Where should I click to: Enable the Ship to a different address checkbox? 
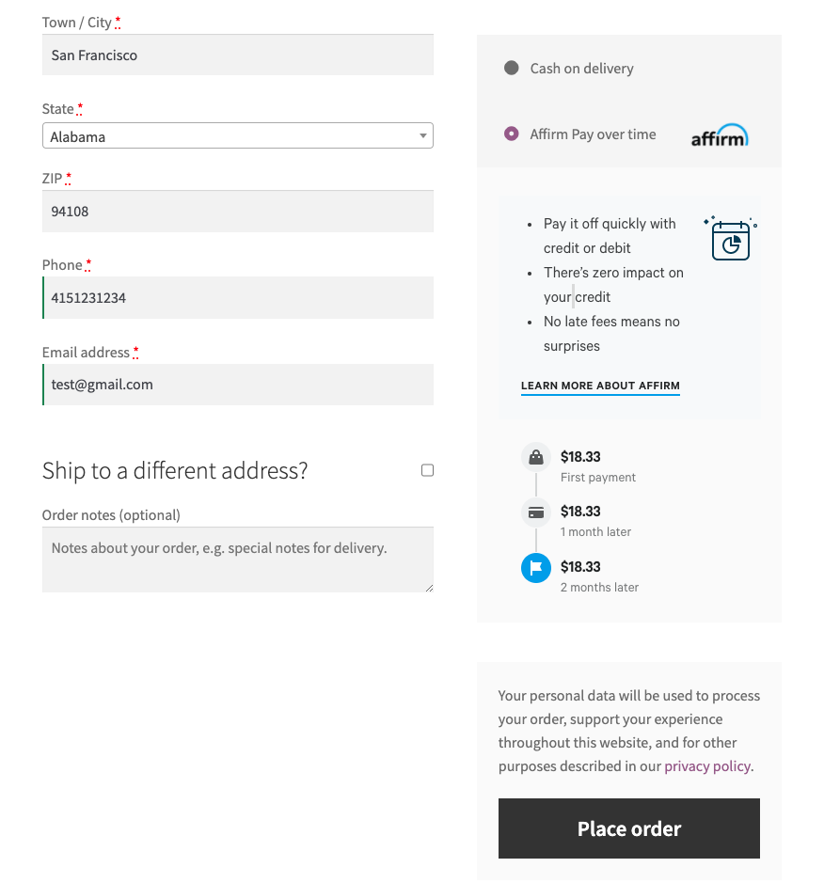427,469
